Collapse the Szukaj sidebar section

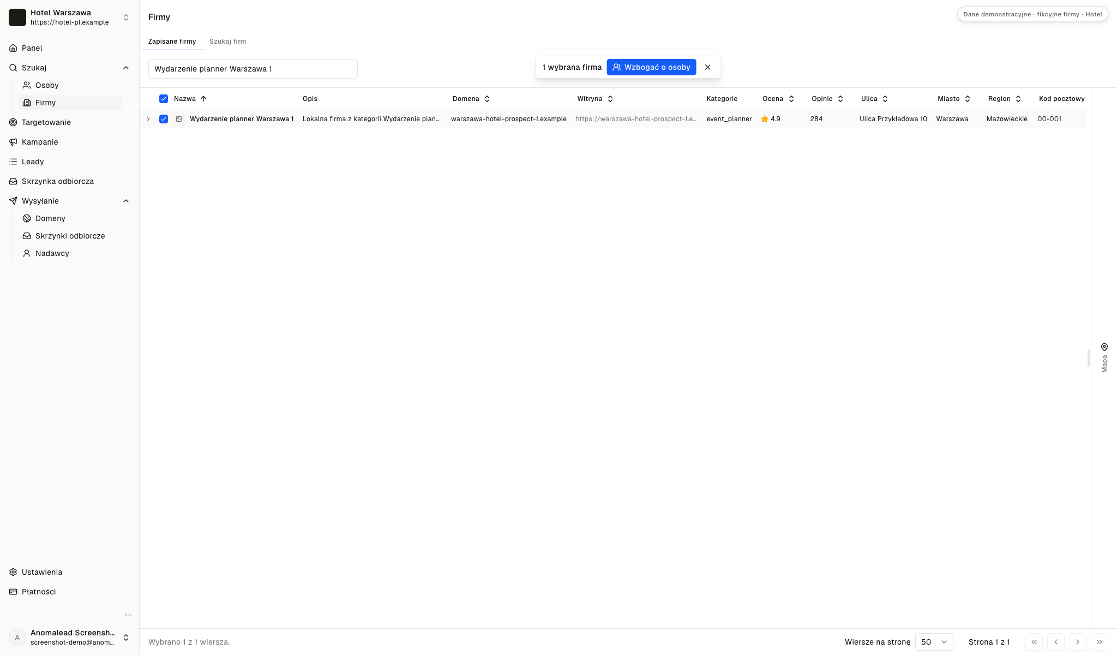tap(126, 68)
